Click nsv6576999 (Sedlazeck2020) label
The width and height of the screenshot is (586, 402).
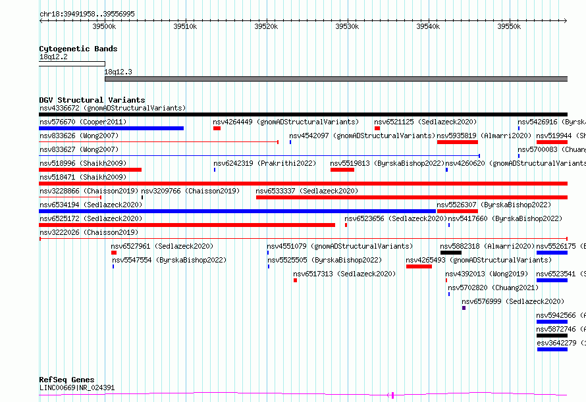513,301
